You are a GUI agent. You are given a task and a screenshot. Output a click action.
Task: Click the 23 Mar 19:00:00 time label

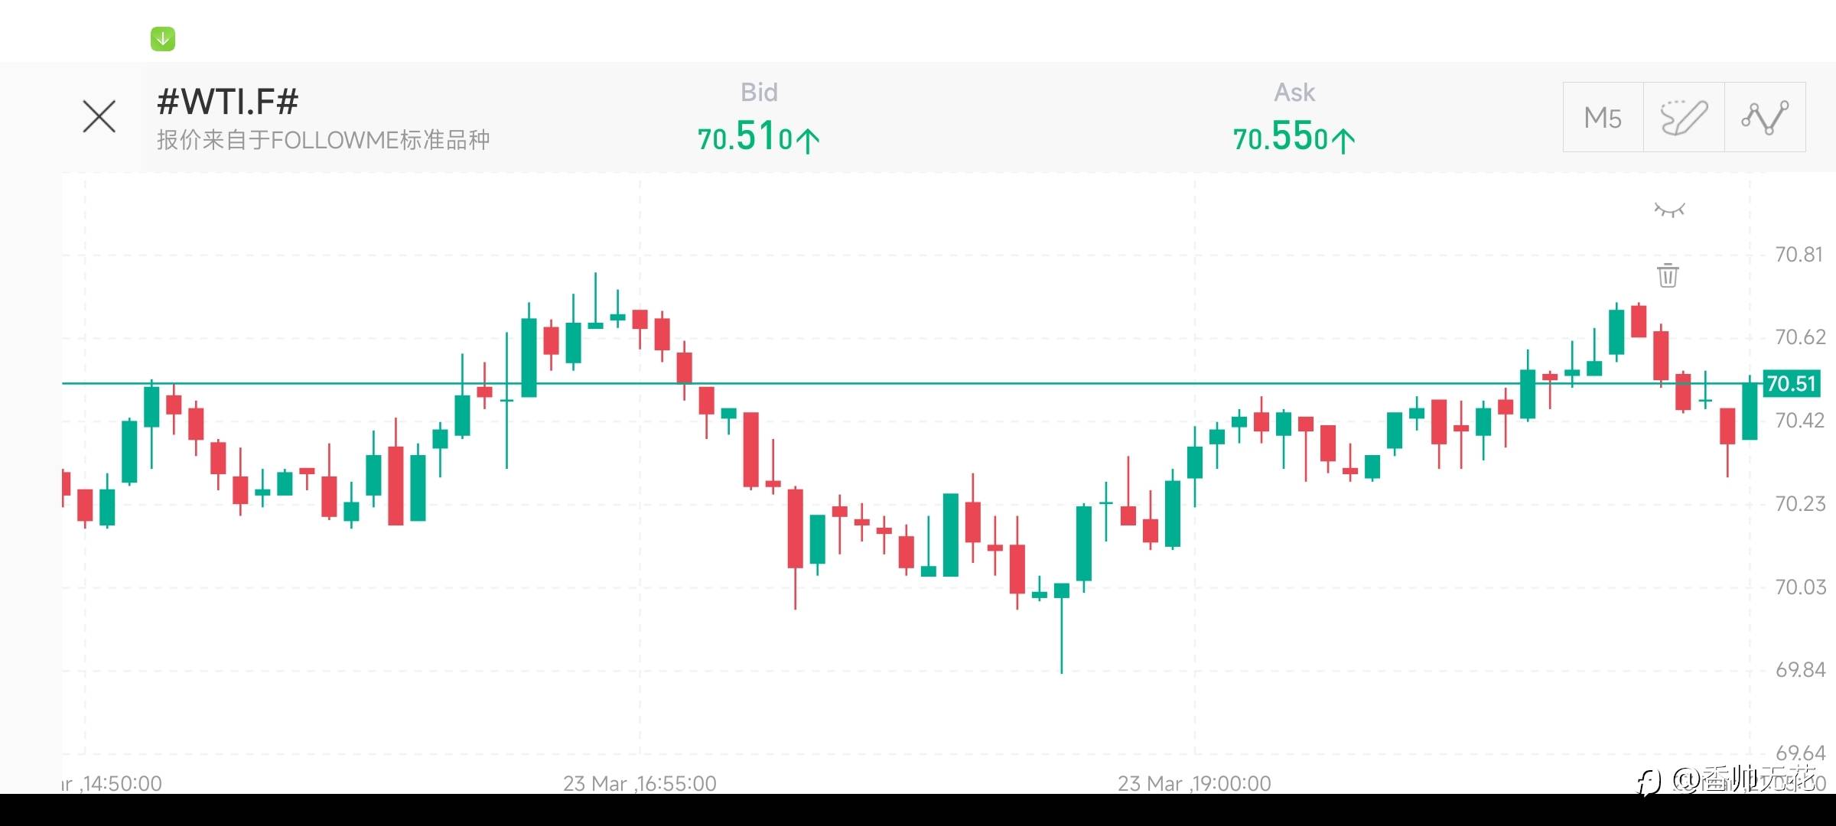pos(1193,783)
